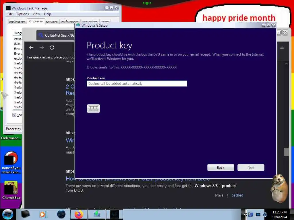Click the browser back arrow
294x220 pixels.
coord(31,48)
